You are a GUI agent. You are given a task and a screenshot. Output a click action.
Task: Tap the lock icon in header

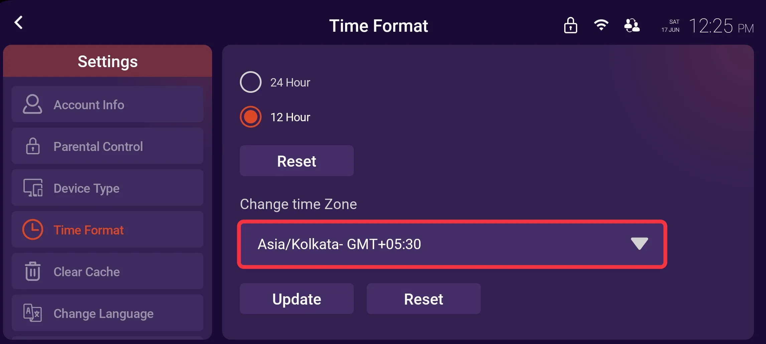pos(570,25)
